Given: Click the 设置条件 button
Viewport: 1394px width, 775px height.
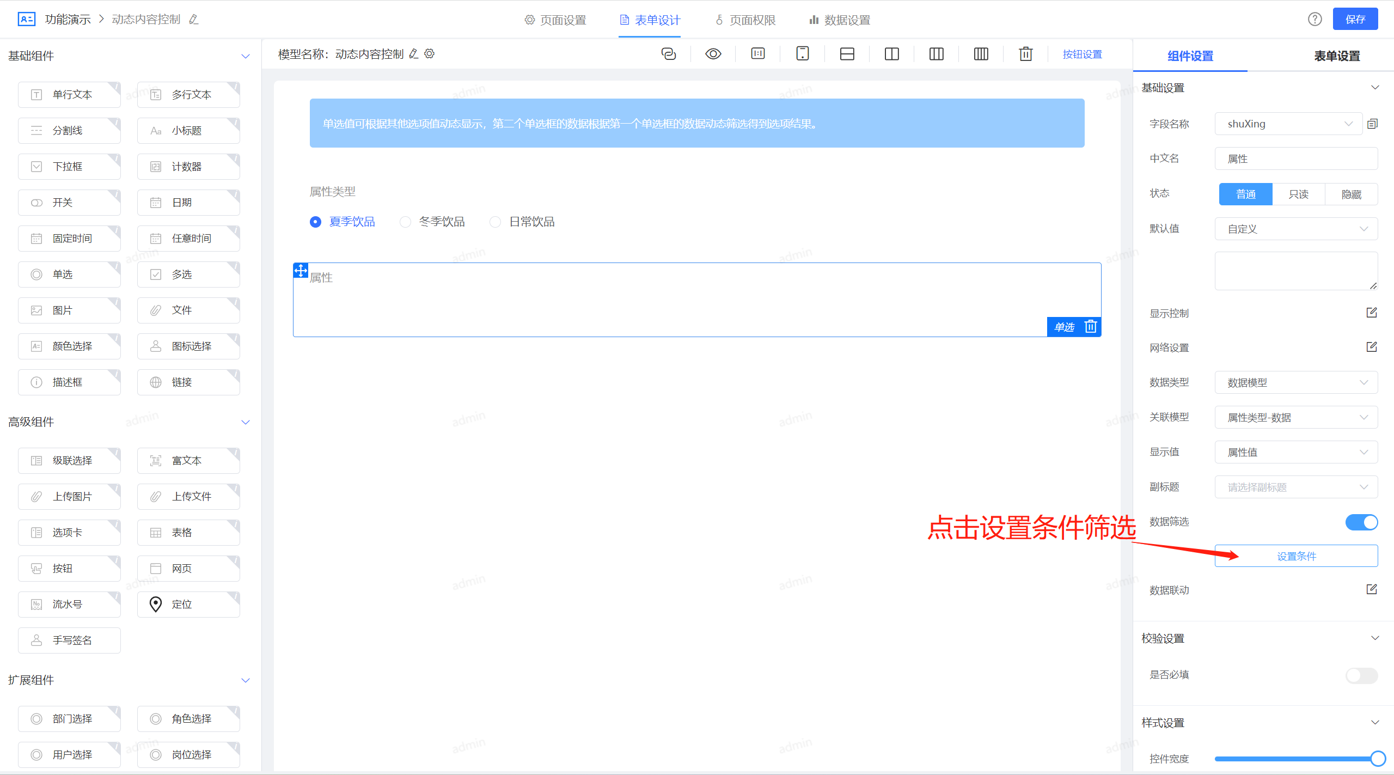Looking at the screenshot, I should coord(1296,556).
